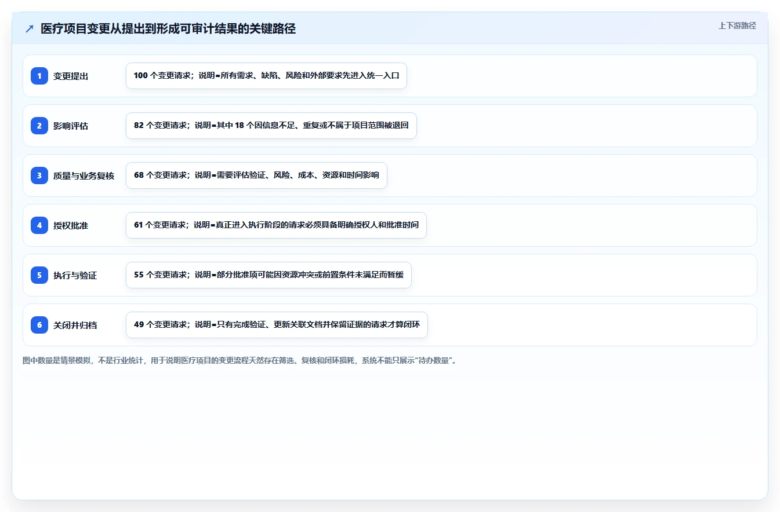The width and height of the screenshot is (780, 512).
Task: Click the box starting 55 个变更请求
Action: click(269, 275)
